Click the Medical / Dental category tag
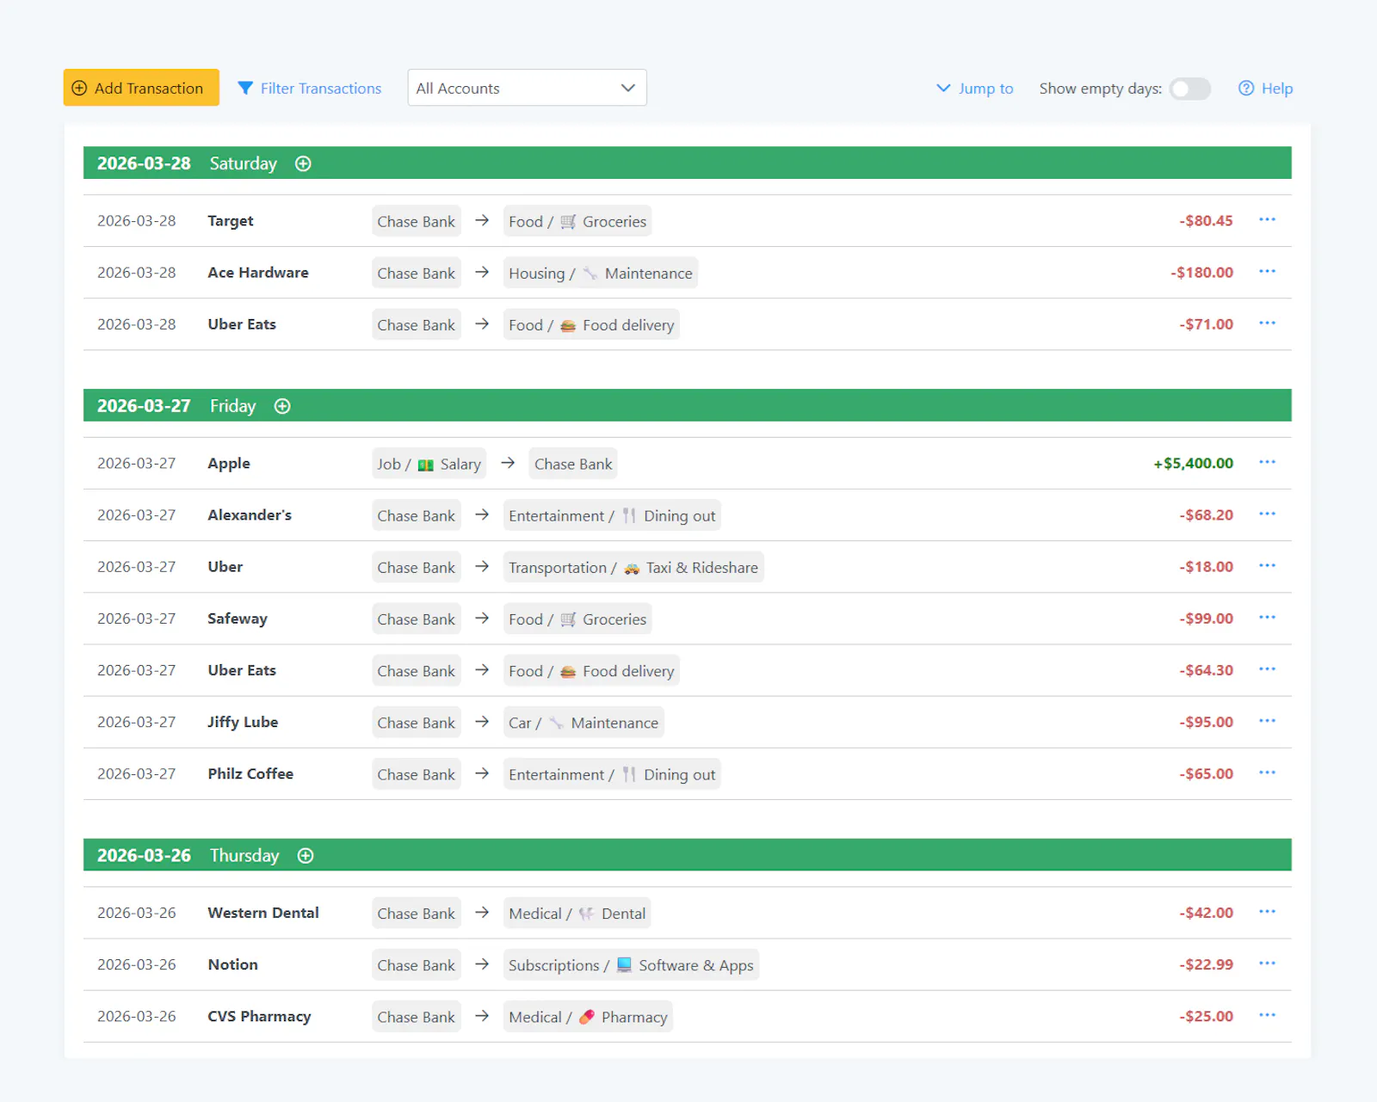Image resolution: width=1377 pixels, height=1102 pixels. [577, 913]
